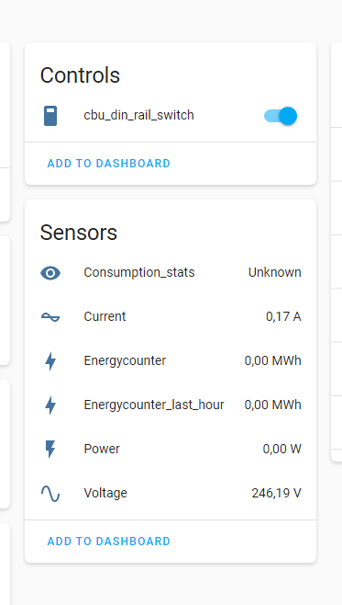Select the Voltage sensor label
The image size is (342, 605).
click(x=105, y=493)
